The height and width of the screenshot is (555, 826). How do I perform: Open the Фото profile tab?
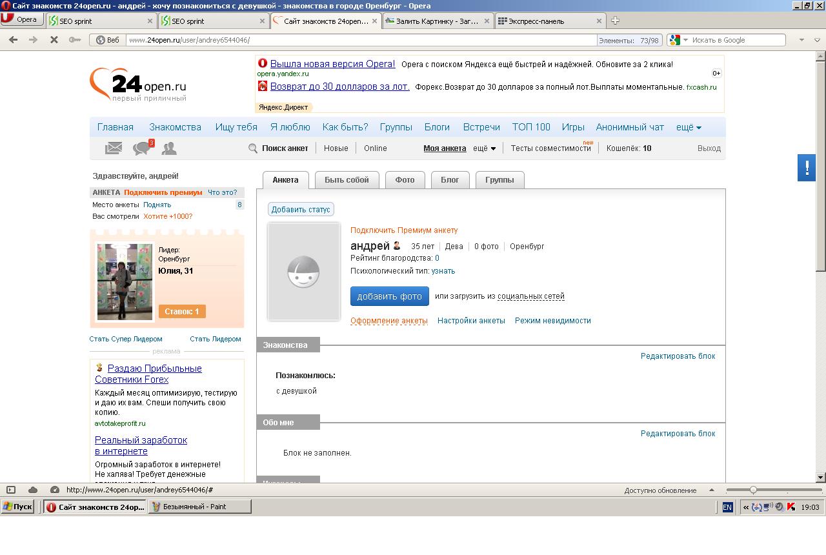[x=405, y=180]
